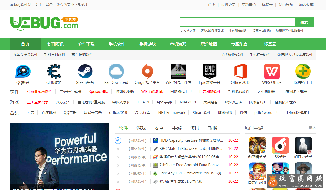Open the PanDownload cloud icon
The image size is (326, 190).
116,71
